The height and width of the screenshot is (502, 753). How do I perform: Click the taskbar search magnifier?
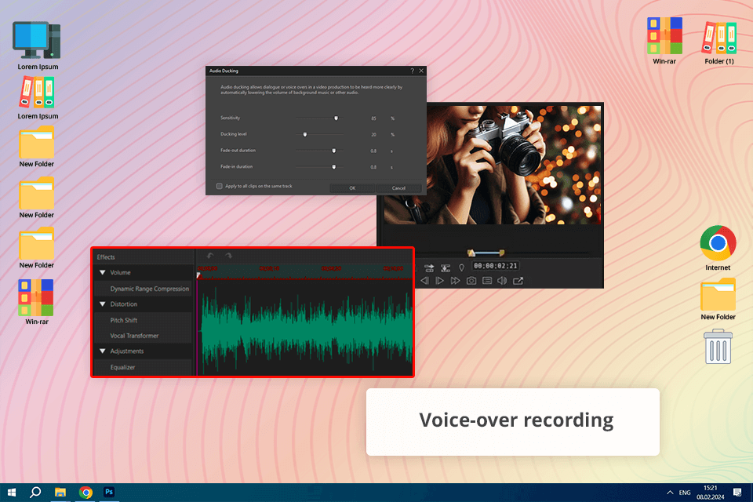tap(35, 493)
